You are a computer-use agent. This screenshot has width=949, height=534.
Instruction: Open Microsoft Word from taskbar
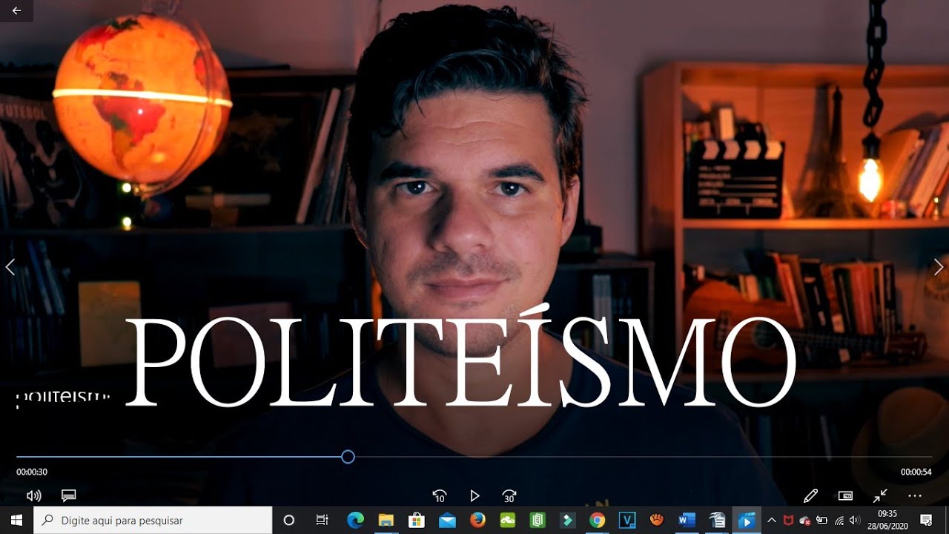point(686,520)
